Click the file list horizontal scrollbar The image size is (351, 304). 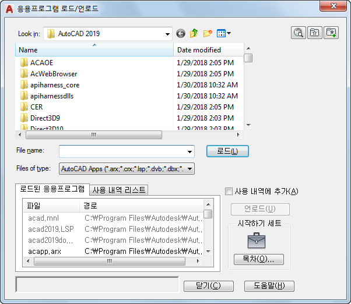coord(93,135)
